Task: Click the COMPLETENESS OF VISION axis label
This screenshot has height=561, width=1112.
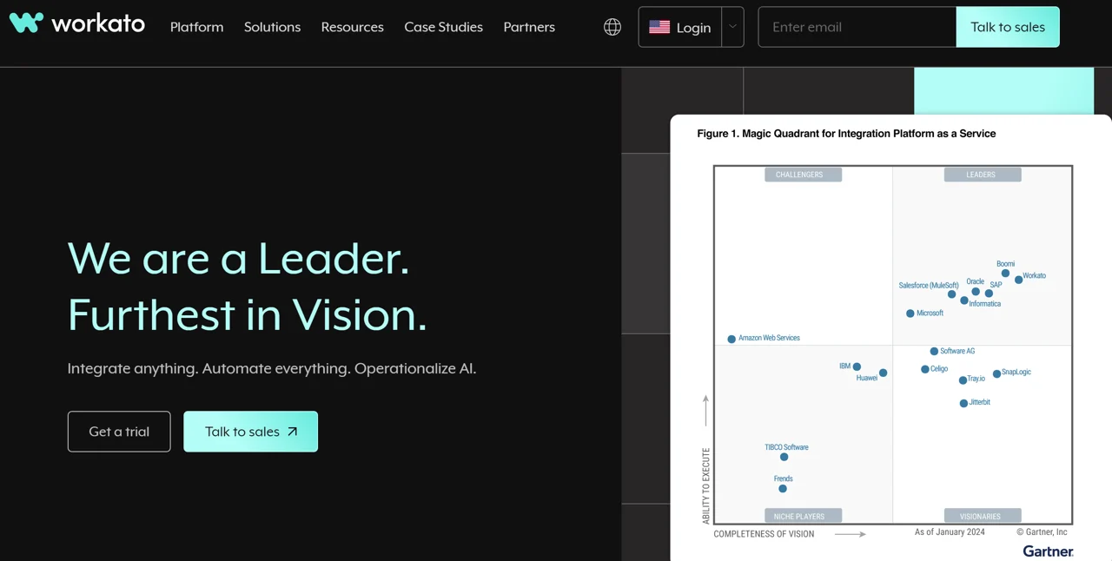Action: click(764, 534)
